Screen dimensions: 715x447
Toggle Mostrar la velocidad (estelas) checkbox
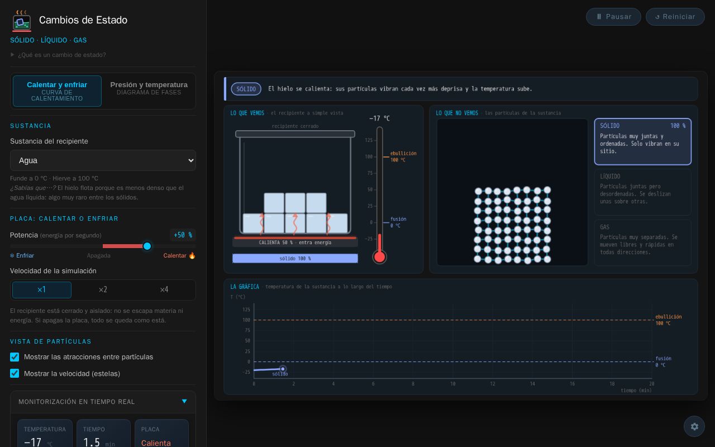point(15,373)
